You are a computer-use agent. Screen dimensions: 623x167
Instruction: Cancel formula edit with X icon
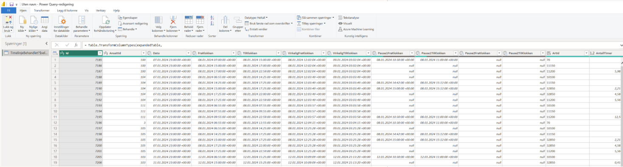(x=57, y=45)
